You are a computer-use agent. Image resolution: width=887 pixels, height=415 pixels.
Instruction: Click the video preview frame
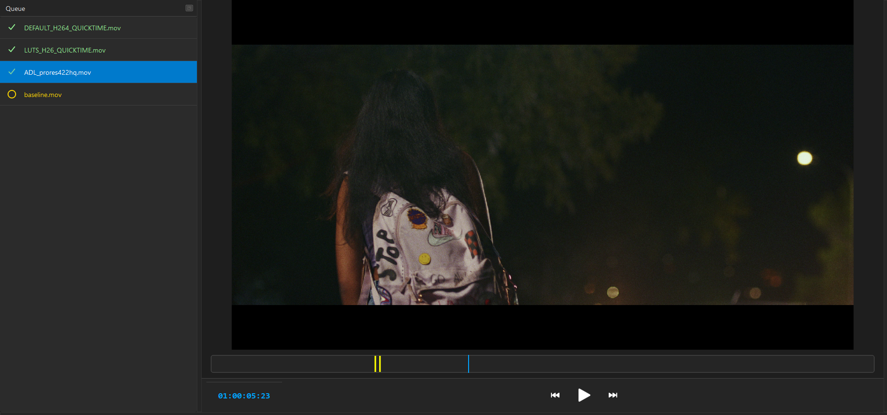[542, 175]
